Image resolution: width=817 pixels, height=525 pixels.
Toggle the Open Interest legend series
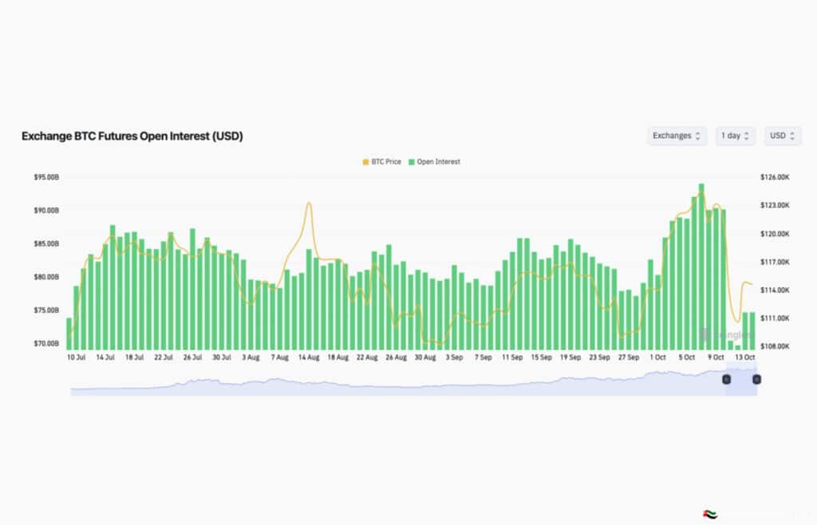(x=438, y=162)
